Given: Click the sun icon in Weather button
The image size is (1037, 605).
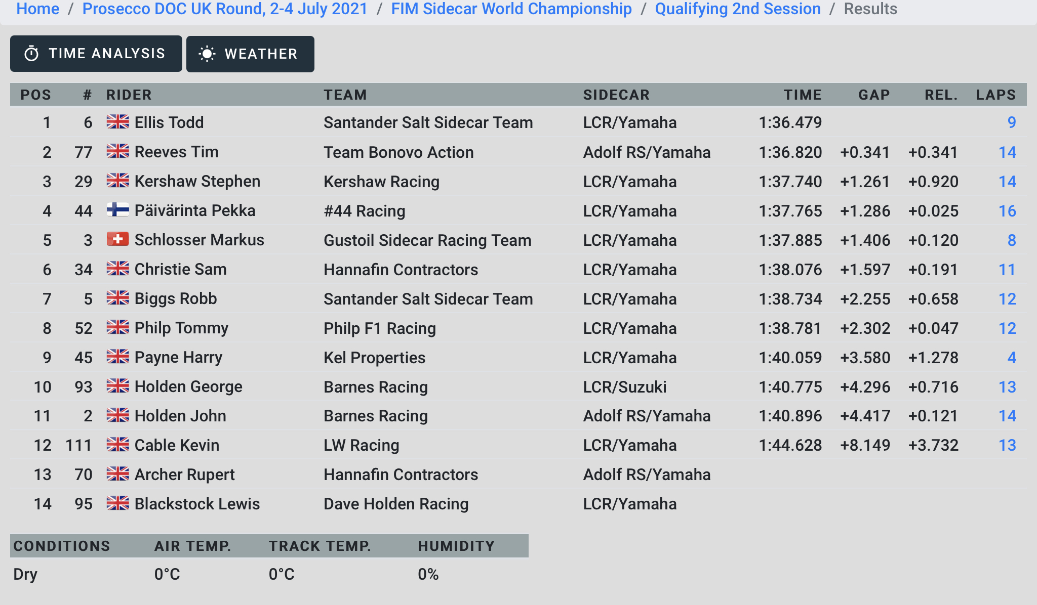Looking at the screenshot, I should (x=207, y=54).
